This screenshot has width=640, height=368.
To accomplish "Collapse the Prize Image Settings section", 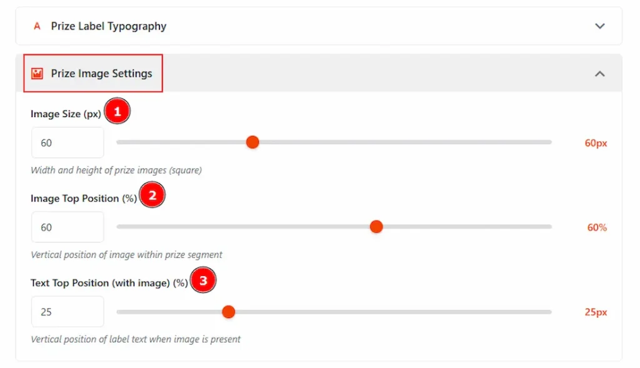I will [599, 73].
